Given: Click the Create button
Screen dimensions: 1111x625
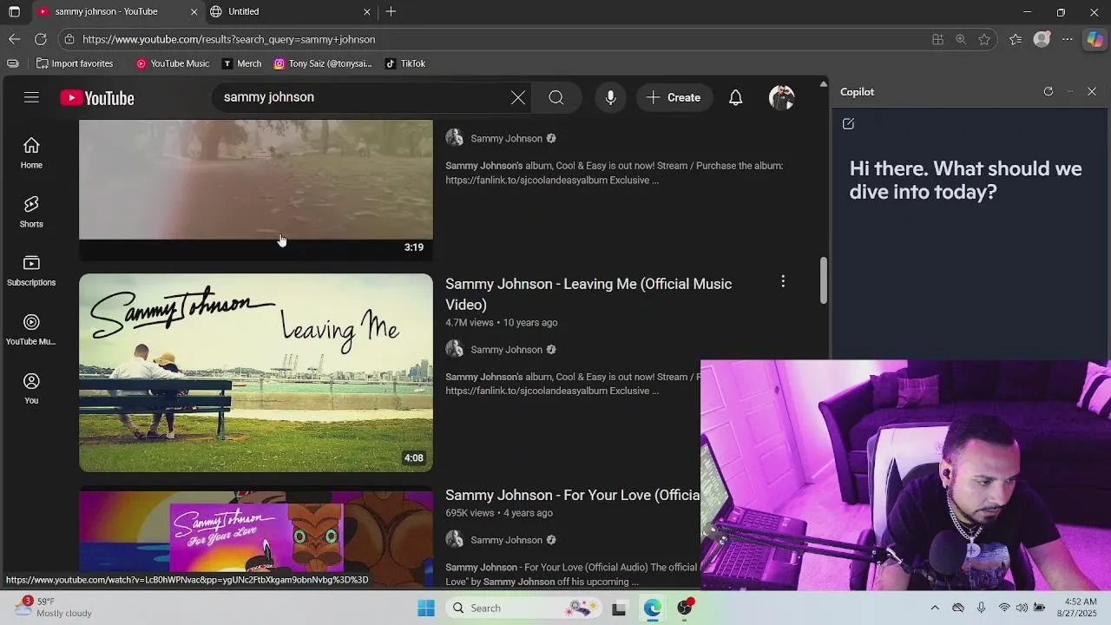Looking at the screenshot, I should point(674,97).
